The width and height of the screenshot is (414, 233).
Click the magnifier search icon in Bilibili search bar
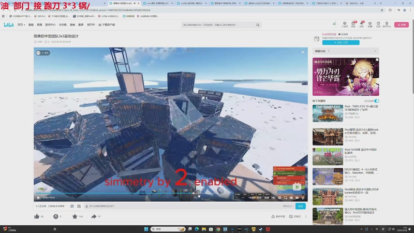(258, 25)
